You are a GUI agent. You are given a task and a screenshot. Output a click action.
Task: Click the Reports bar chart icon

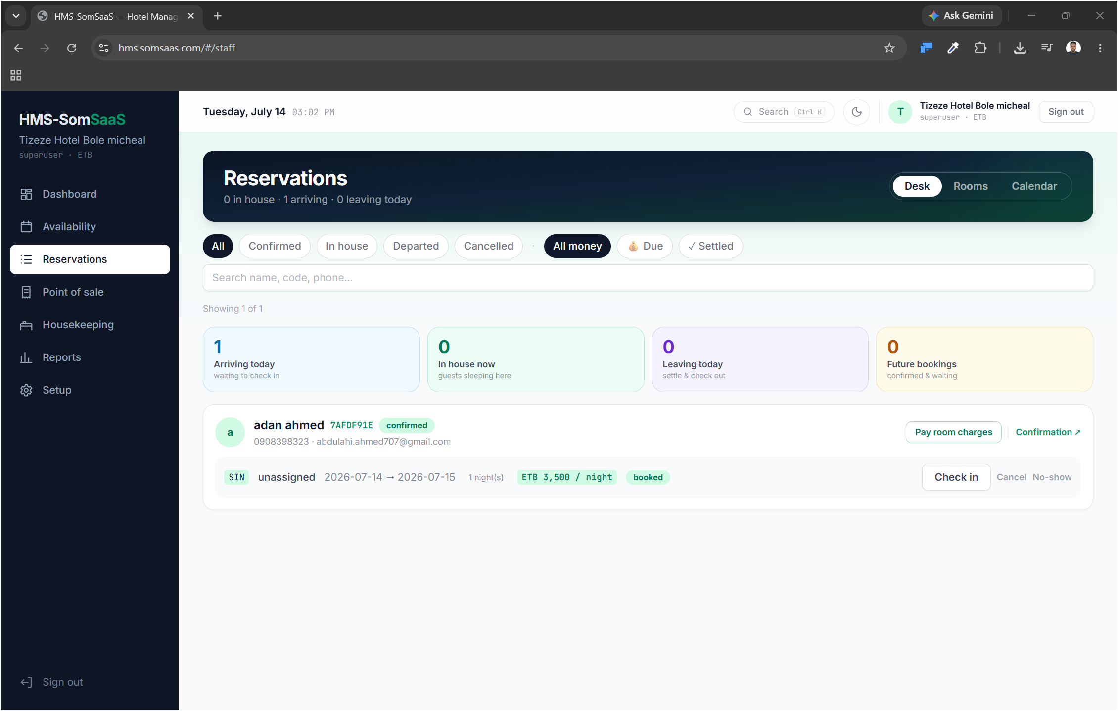[x=26, y=357]
